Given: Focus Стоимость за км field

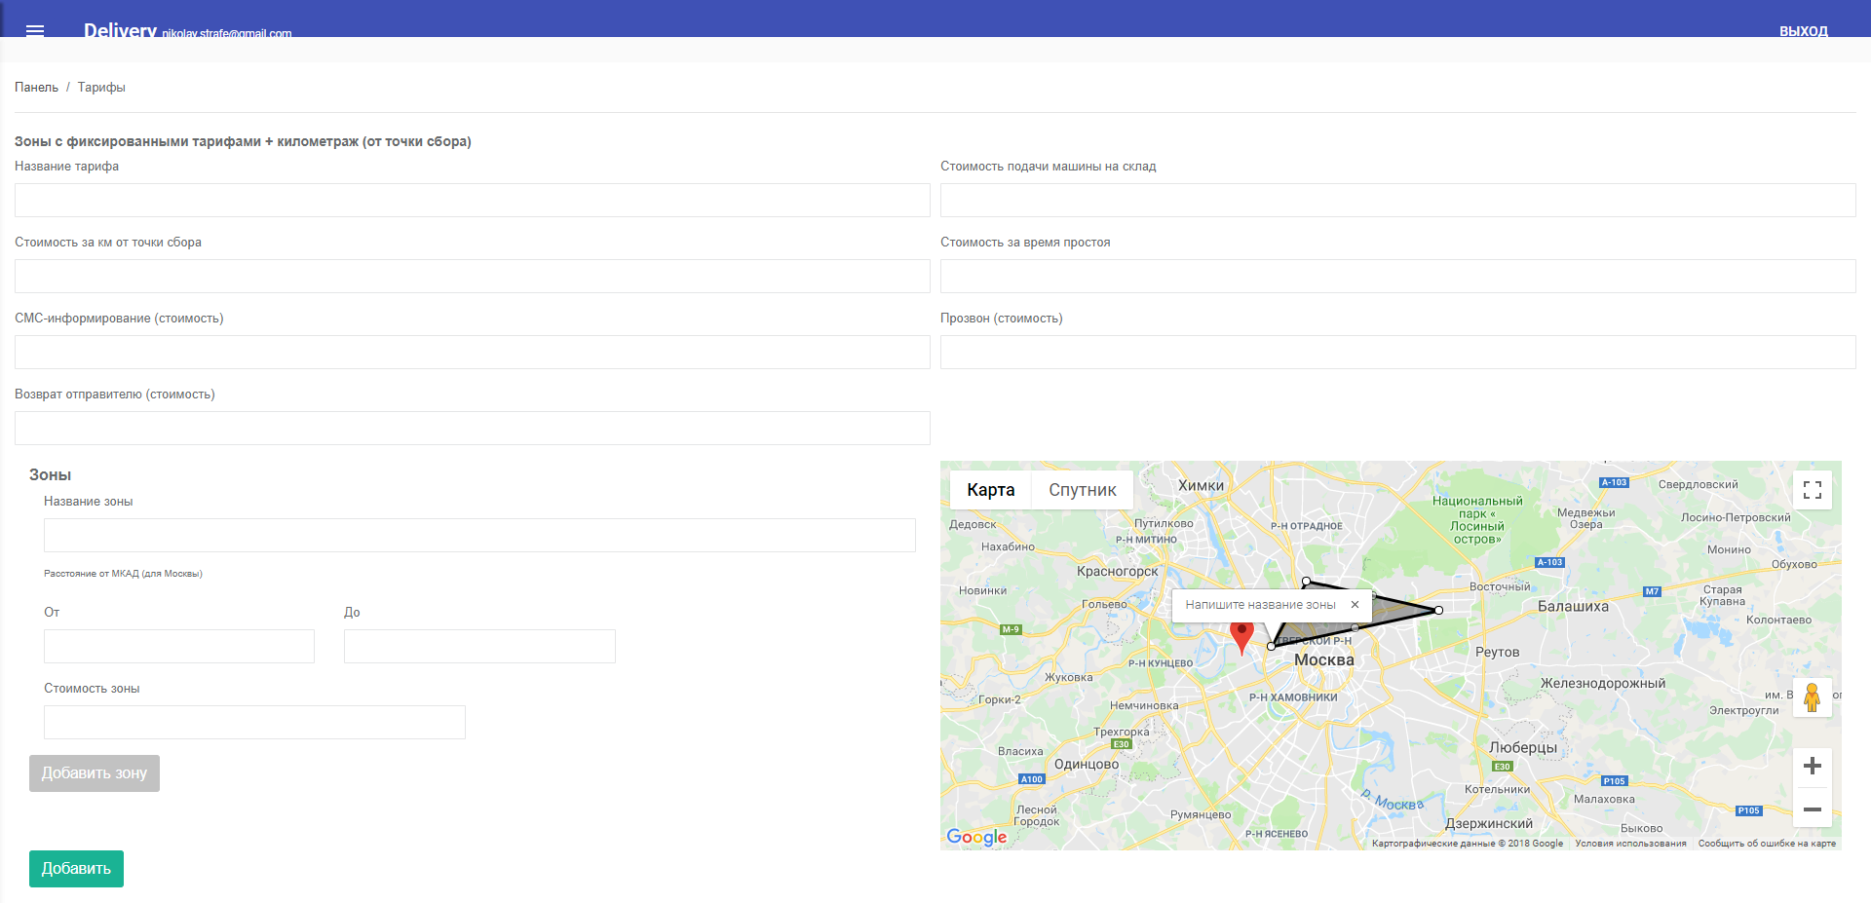Looking at the screenshot, I should tap(473, 276).
